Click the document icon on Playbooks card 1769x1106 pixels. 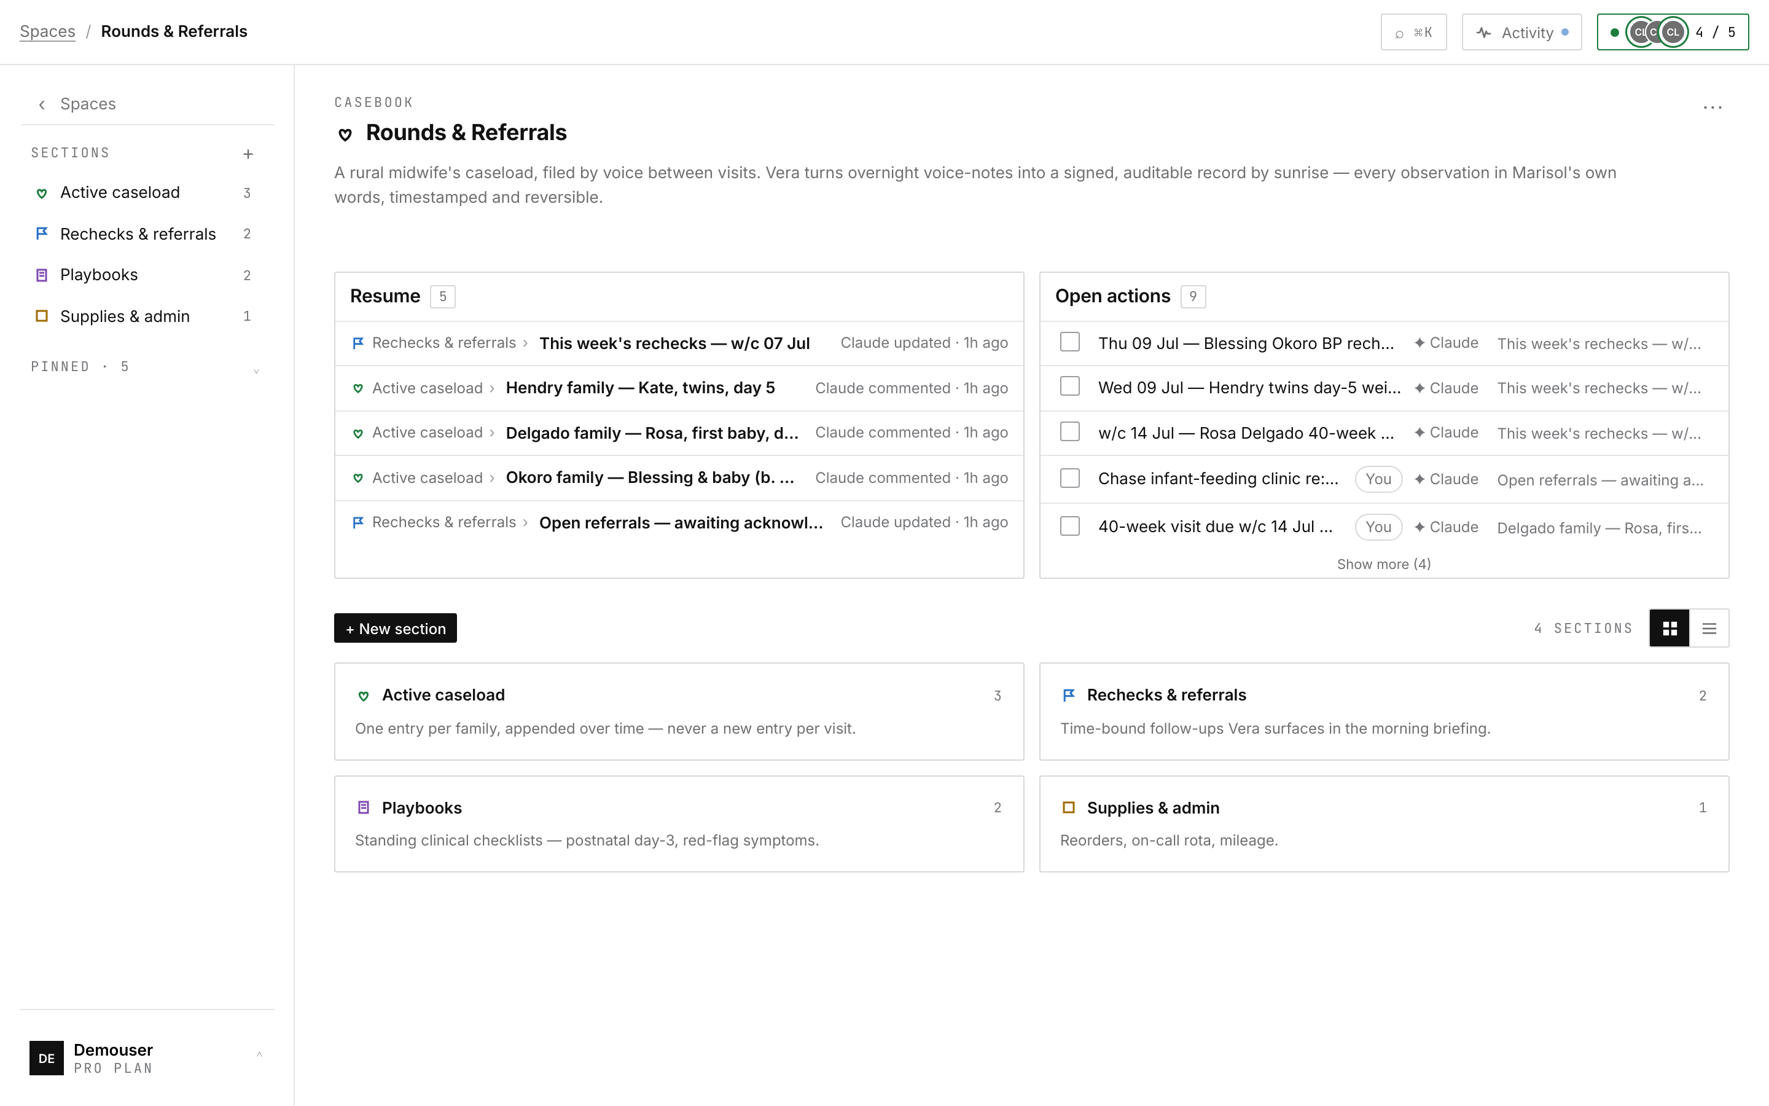pyautogui.click(x=363, y=807)
